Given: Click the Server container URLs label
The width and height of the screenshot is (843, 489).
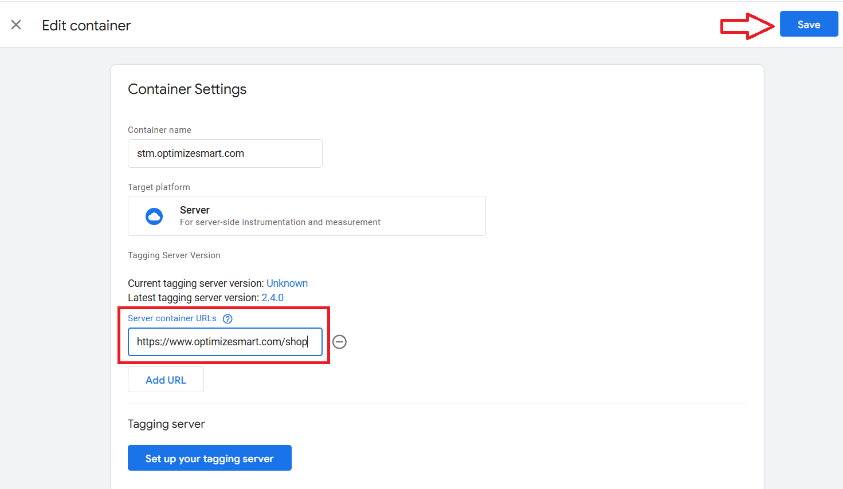Looking at the screenshot, I should tap(172, 318).
